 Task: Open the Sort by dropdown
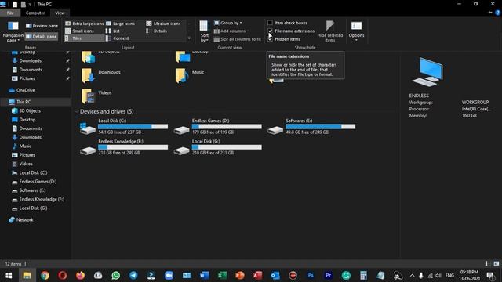(x=204, y=31)
